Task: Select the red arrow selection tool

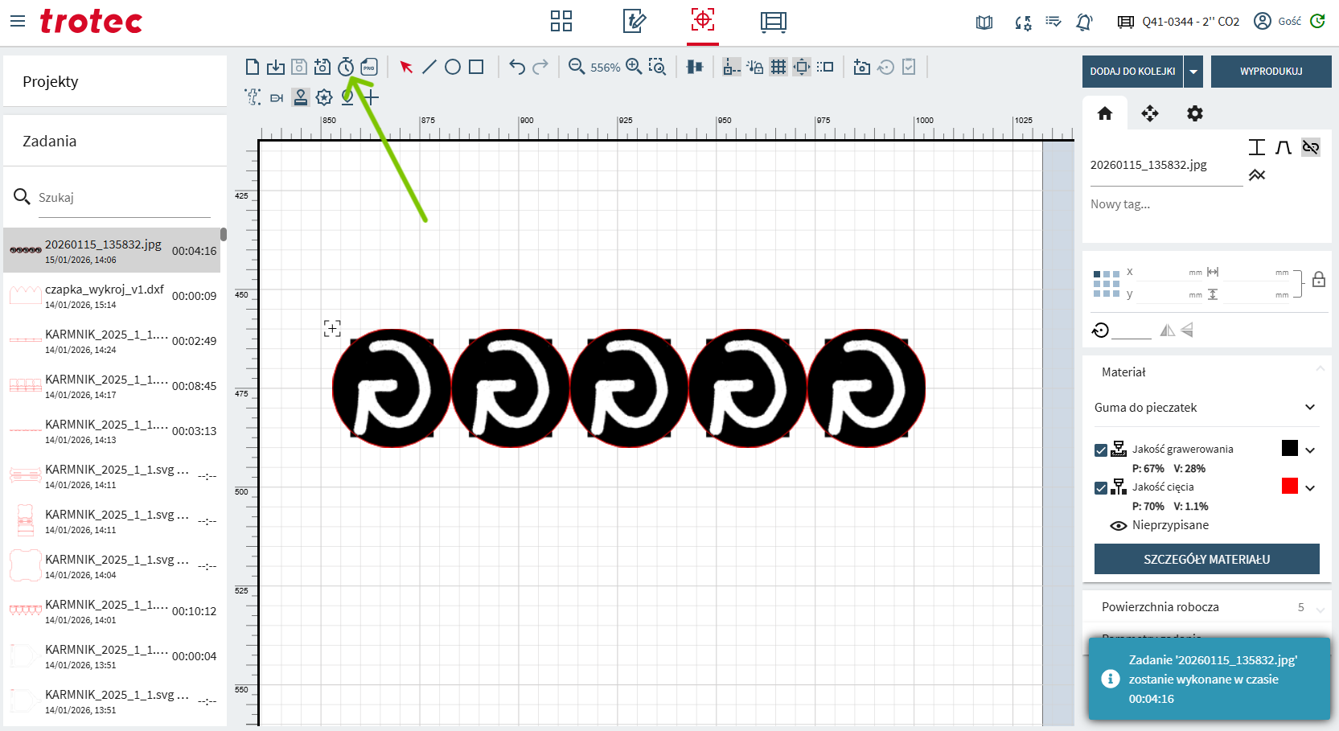Action: tap(406, 67)
